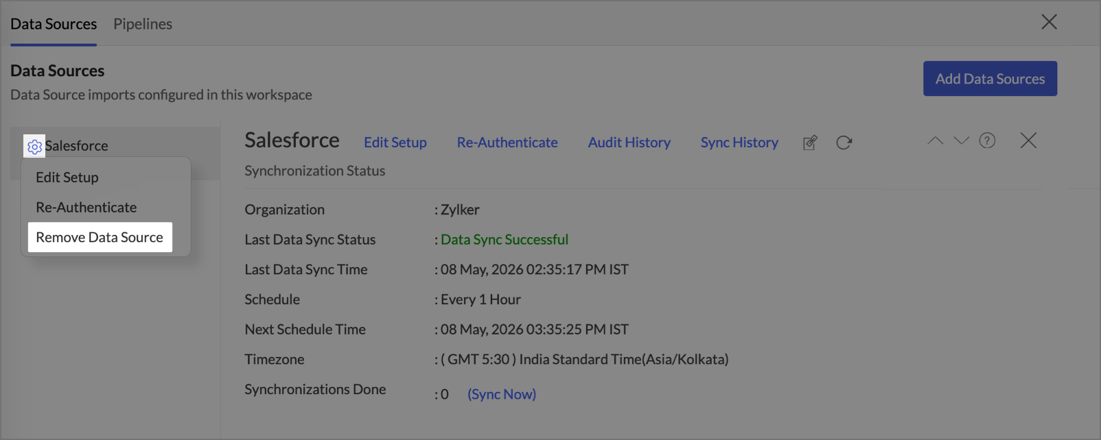Click the Synchronization Status subtitle

click(315, 171)
